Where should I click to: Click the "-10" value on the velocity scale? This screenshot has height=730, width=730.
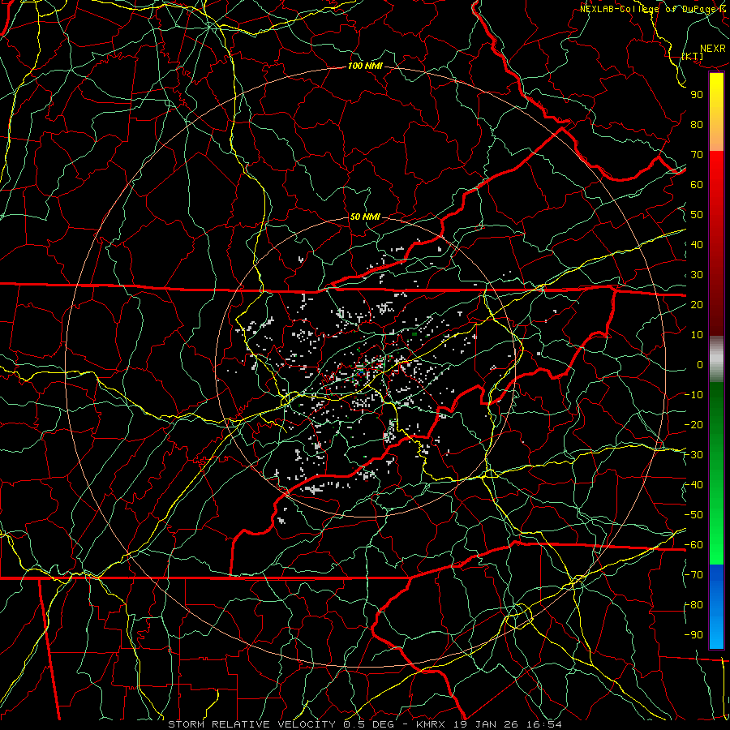point(693,395)
